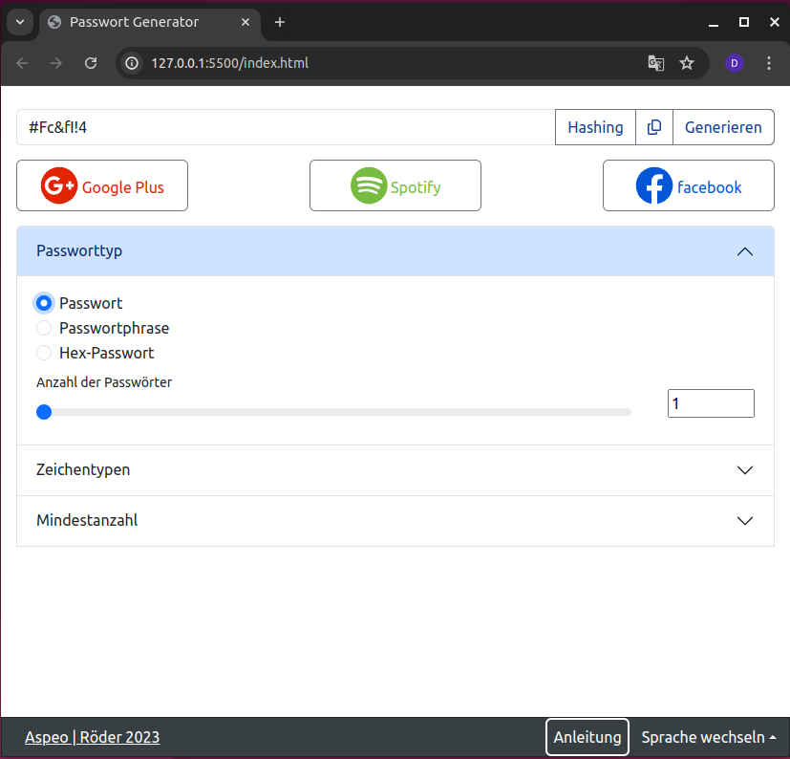Click the browser address bar URL
This screenshot has height=759, width=790.
point(230,63)
